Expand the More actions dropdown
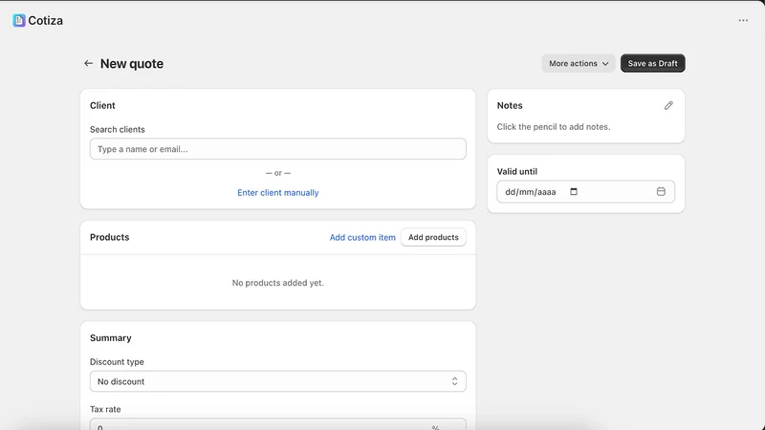The width and height of the screenshot is (765, 430). [x=579, y=63]
